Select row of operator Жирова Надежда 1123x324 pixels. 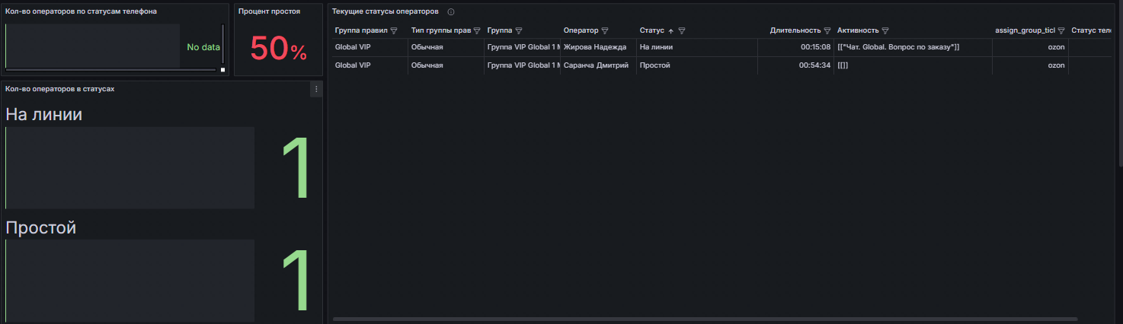pos(591,47)
